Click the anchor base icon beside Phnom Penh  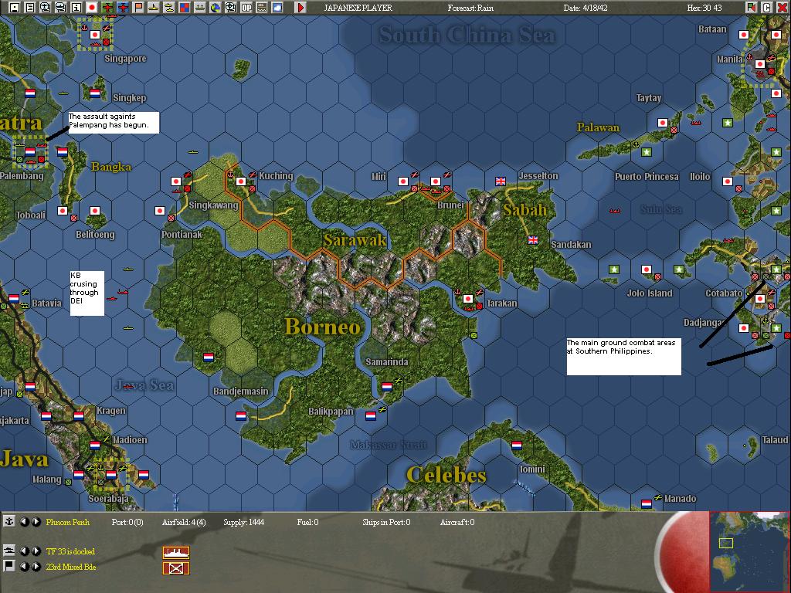9,521
